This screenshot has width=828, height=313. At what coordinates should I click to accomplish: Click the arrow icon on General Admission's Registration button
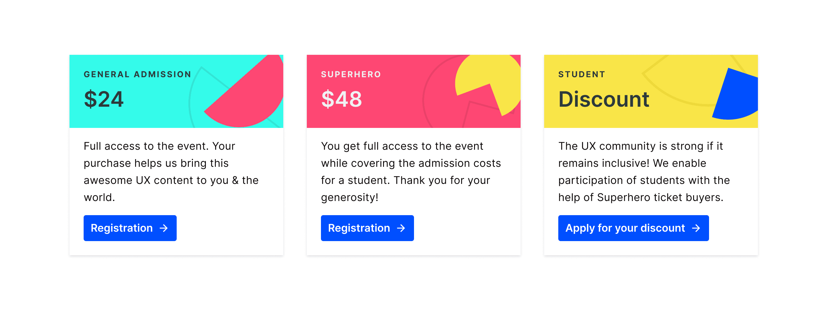tap(164, 228)
